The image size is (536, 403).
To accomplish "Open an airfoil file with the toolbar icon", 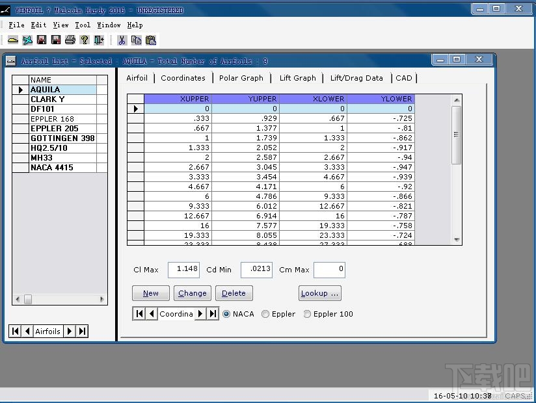I will click(x=13, y=40).
